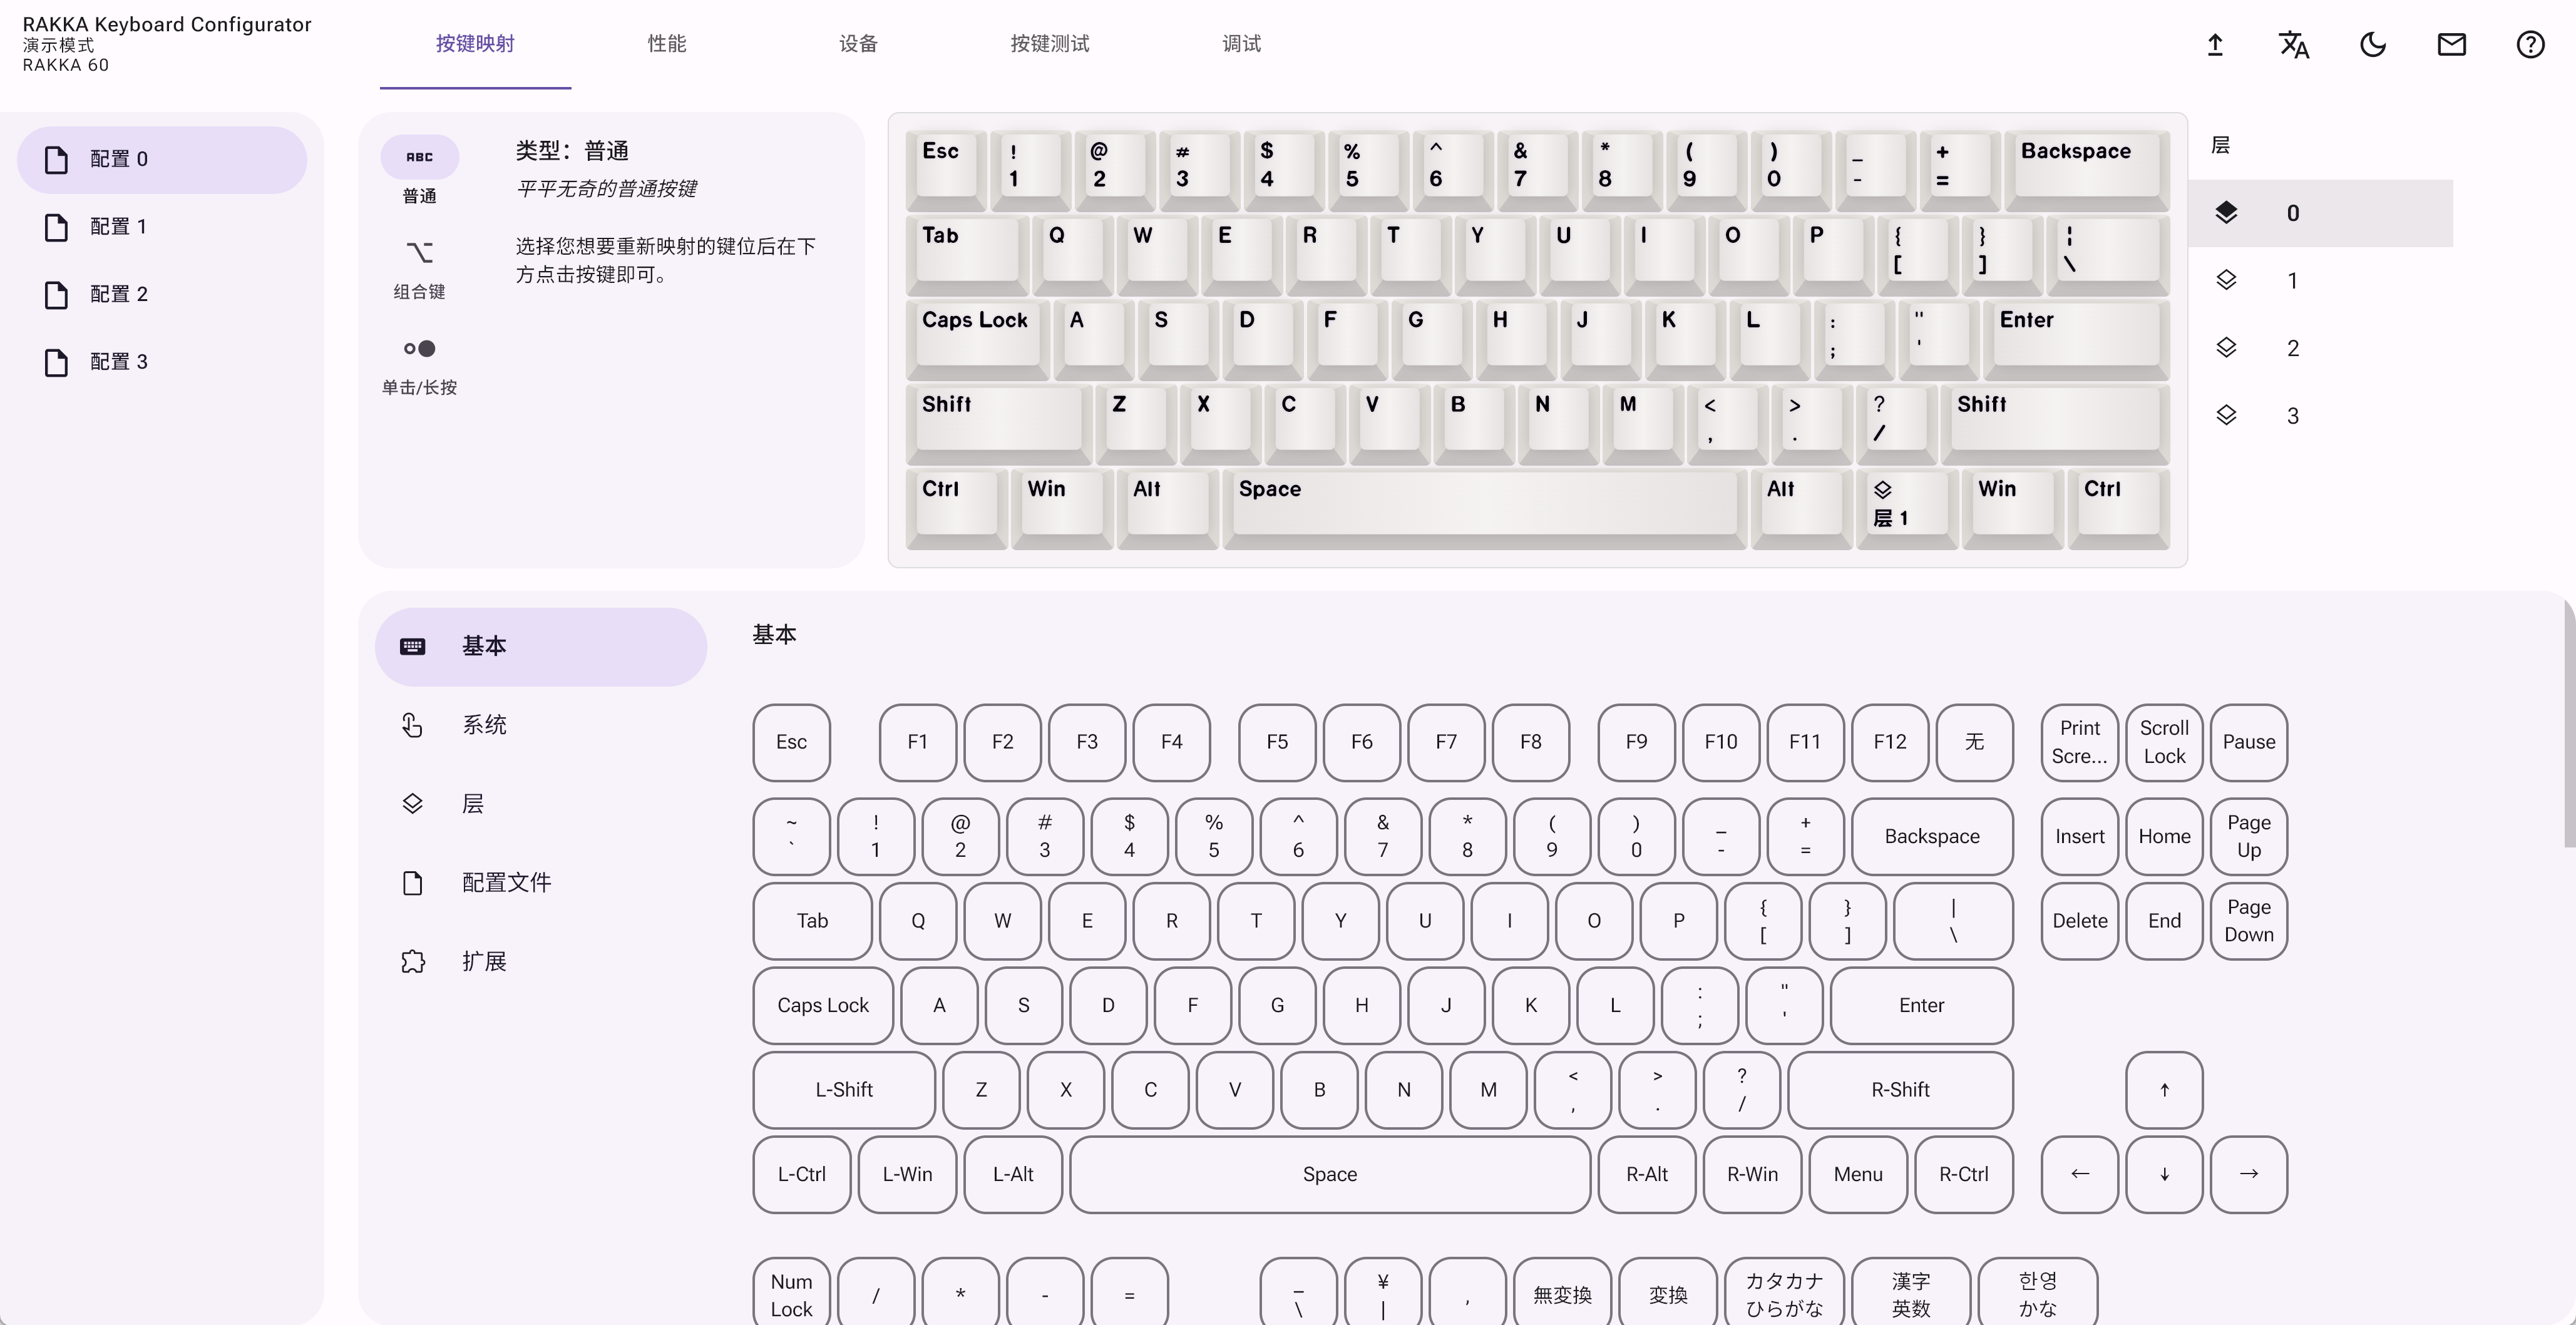Choose the down arrow keycode button
2576x1325 pixels.
click(x=2164, y=1174)
